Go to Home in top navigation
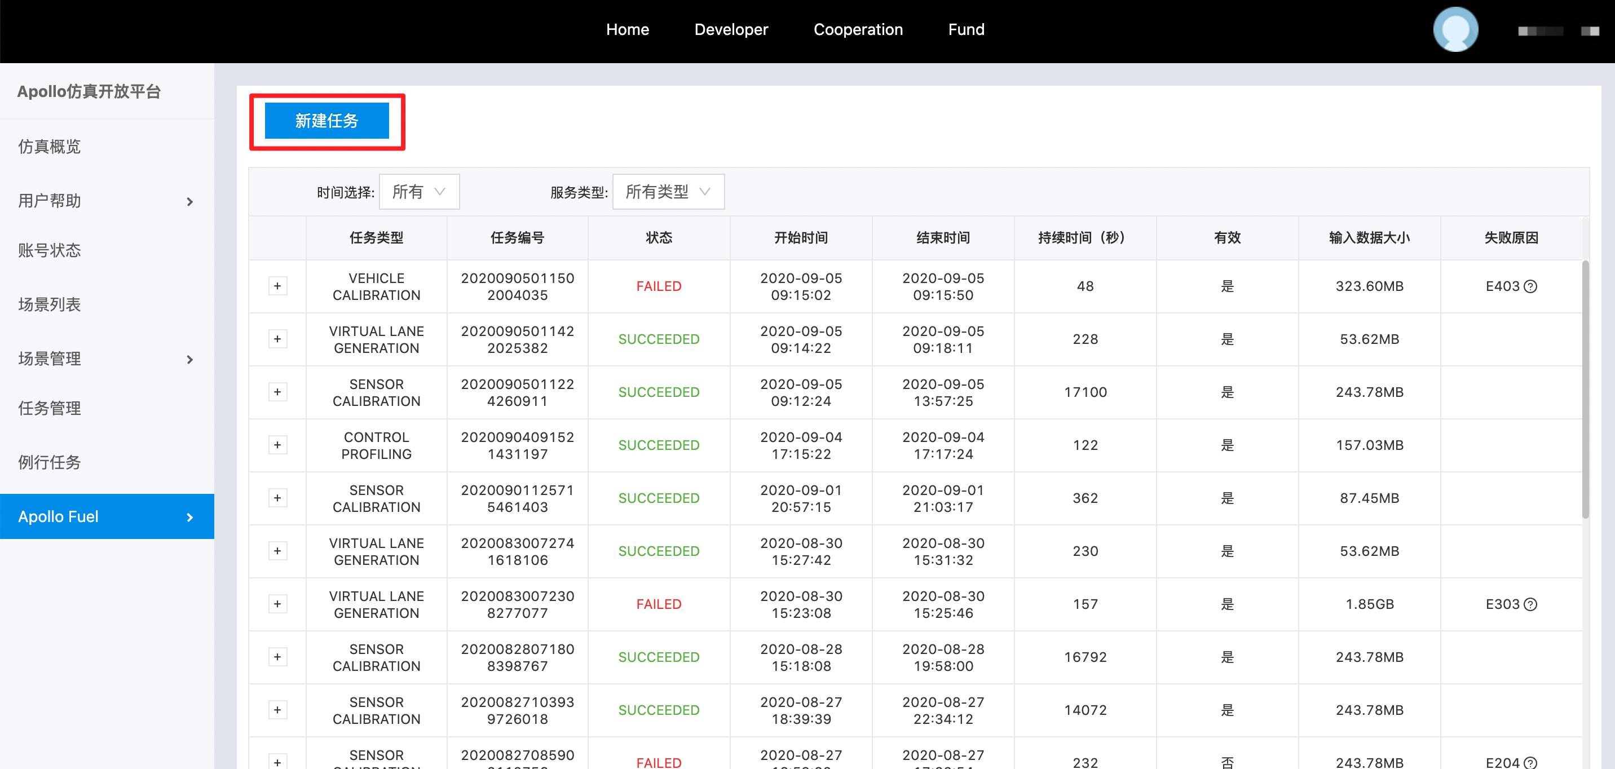 click(x=627, y=29)
